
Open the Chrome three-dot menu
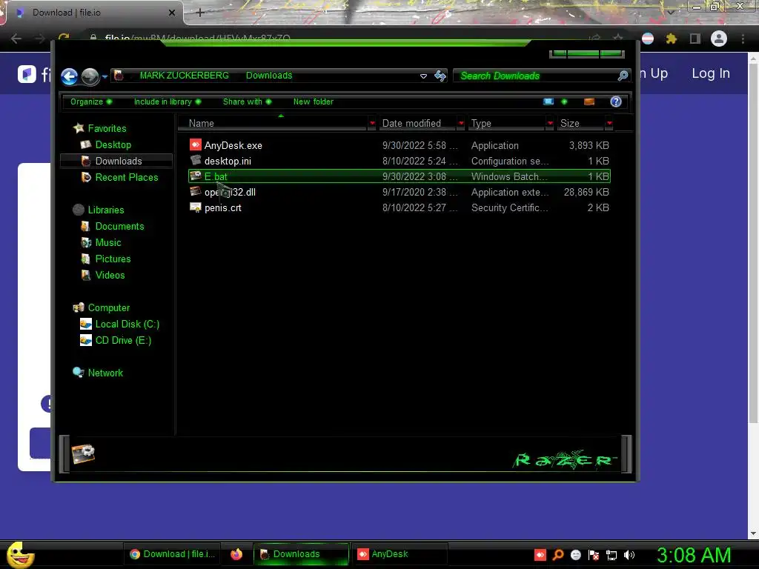743,39
